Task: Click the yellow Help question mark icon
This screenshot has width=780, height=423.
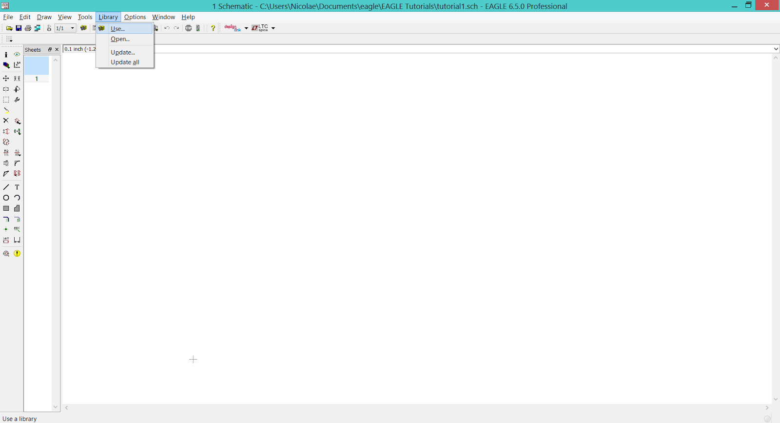Action: [x=213, y=28]
